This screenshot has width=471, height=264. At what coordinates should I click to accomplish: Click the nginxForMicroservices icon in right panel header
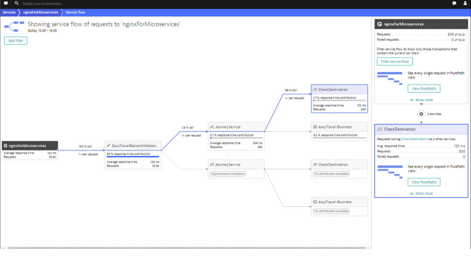(380, 24)
